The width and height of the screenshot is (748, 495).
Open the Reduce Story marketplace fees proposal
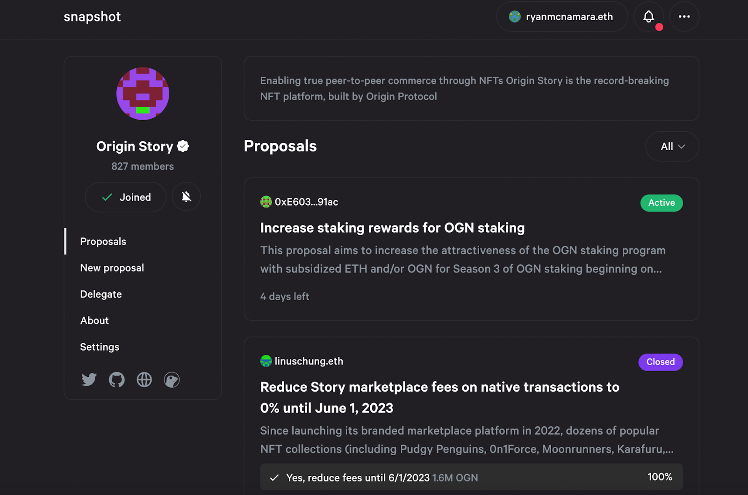click(x=440, y=397)
